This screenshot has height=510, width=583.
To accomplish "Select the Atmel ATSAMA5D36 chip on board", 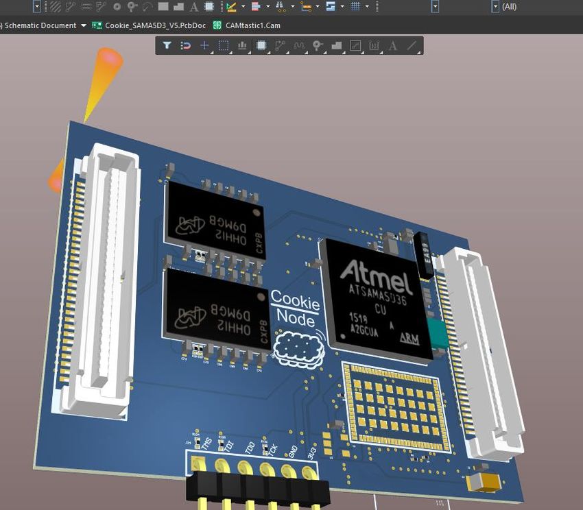I will tap(377, 300).
